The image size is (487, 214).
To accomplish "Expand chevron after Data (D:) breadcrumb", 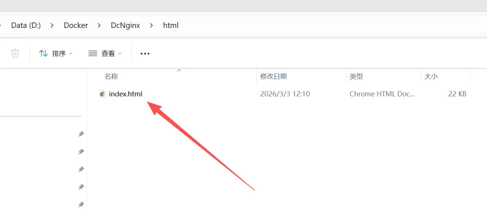I will pos(52,25).
